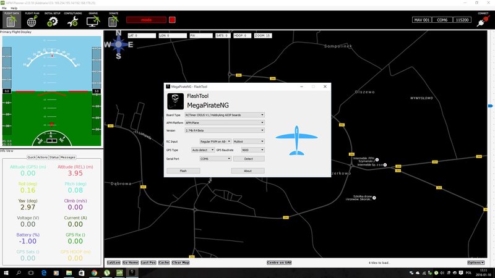This screenshot has width=495, height=278.
Task: Click the Altitude (REL) value 3.95
Action: 75,174
